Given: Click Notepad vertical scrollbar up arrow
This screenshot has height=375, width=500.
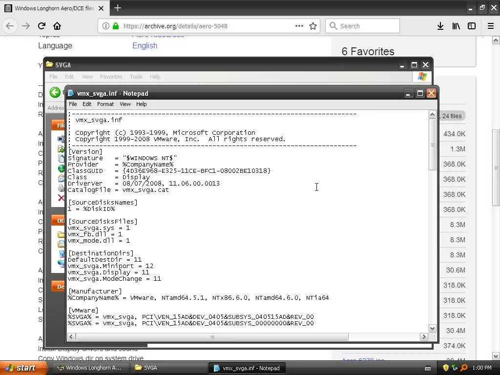Looking at the screenshot, I should click(433, 115).
